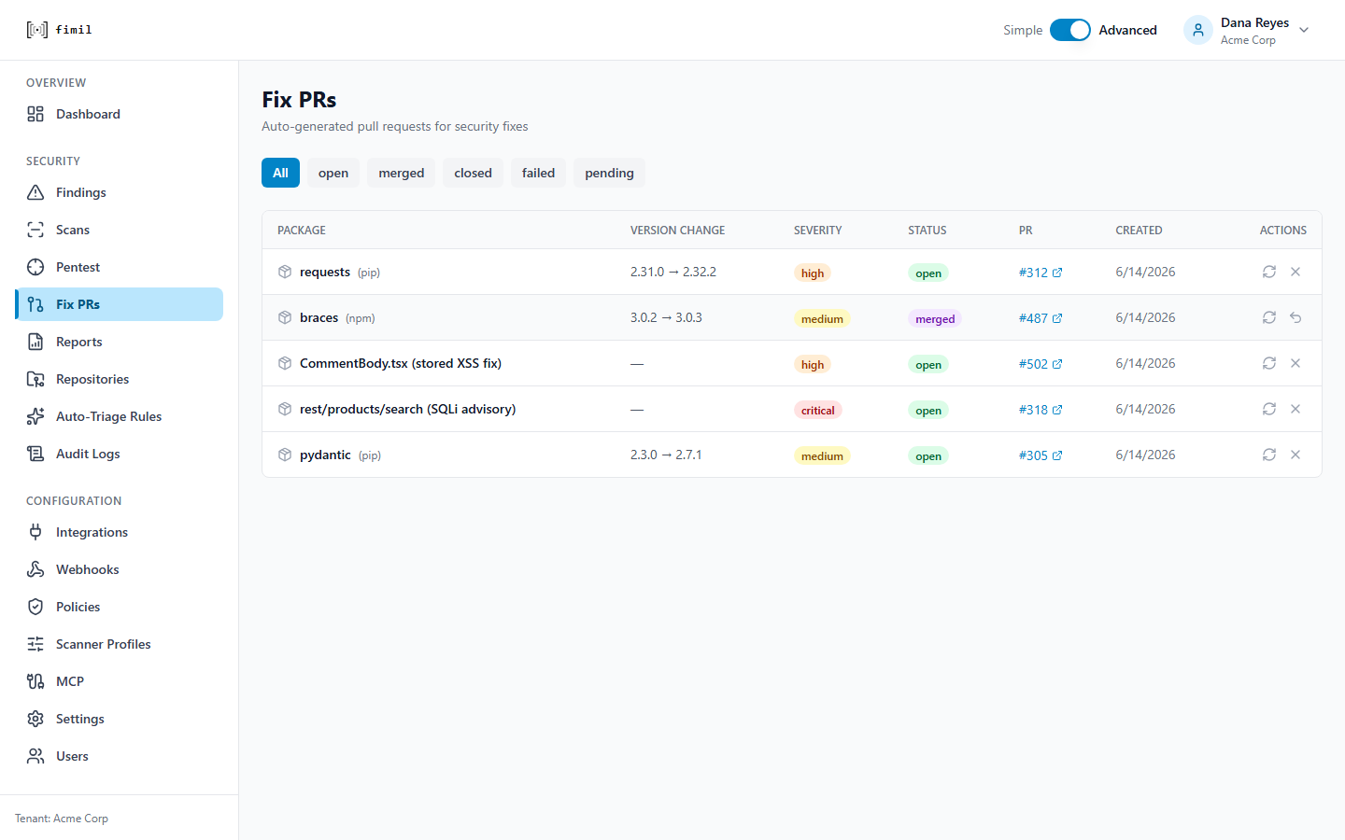Click the Pentest target icon
The width and height of the screenshot is (1345, 840).
pyautogui.click(x=35, y=267)
